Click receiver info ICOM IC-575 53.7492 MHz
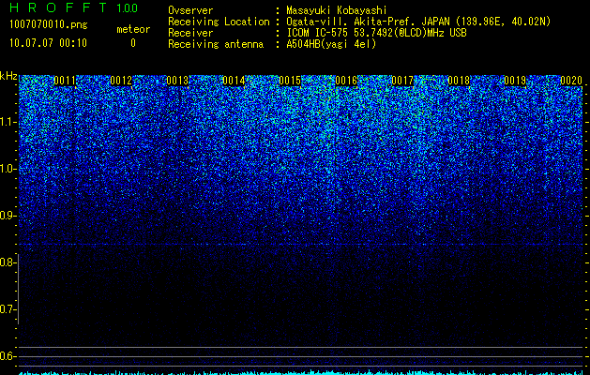This screenshot has height=375, width=590. pos(376,33)
